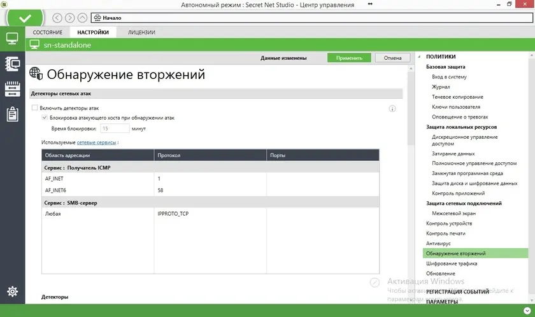The height and width of the screenshot is (317, 535).
Task: Select Полномочное управление доступом policy
Action: pyautogui.click(x=474, y=163)
